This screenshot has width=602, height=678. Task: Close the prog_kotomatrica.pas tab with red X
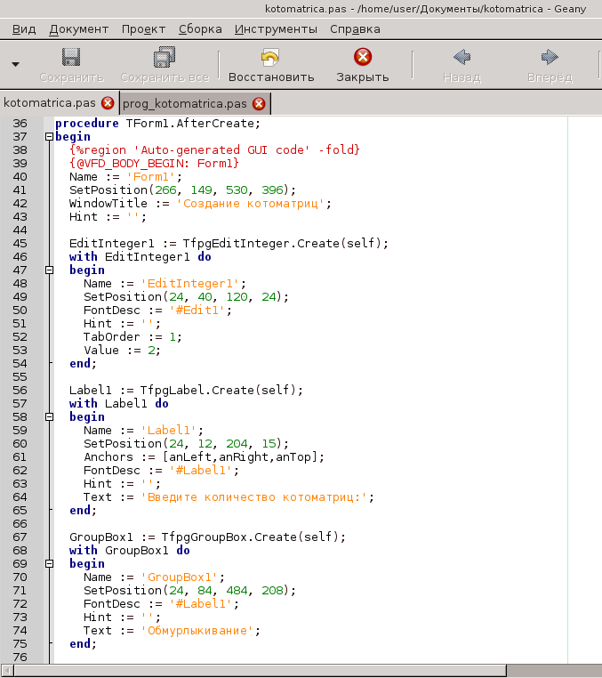coord(259,103)
